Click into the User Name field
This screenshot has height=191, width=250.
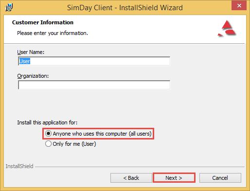(x=94, y=61)
